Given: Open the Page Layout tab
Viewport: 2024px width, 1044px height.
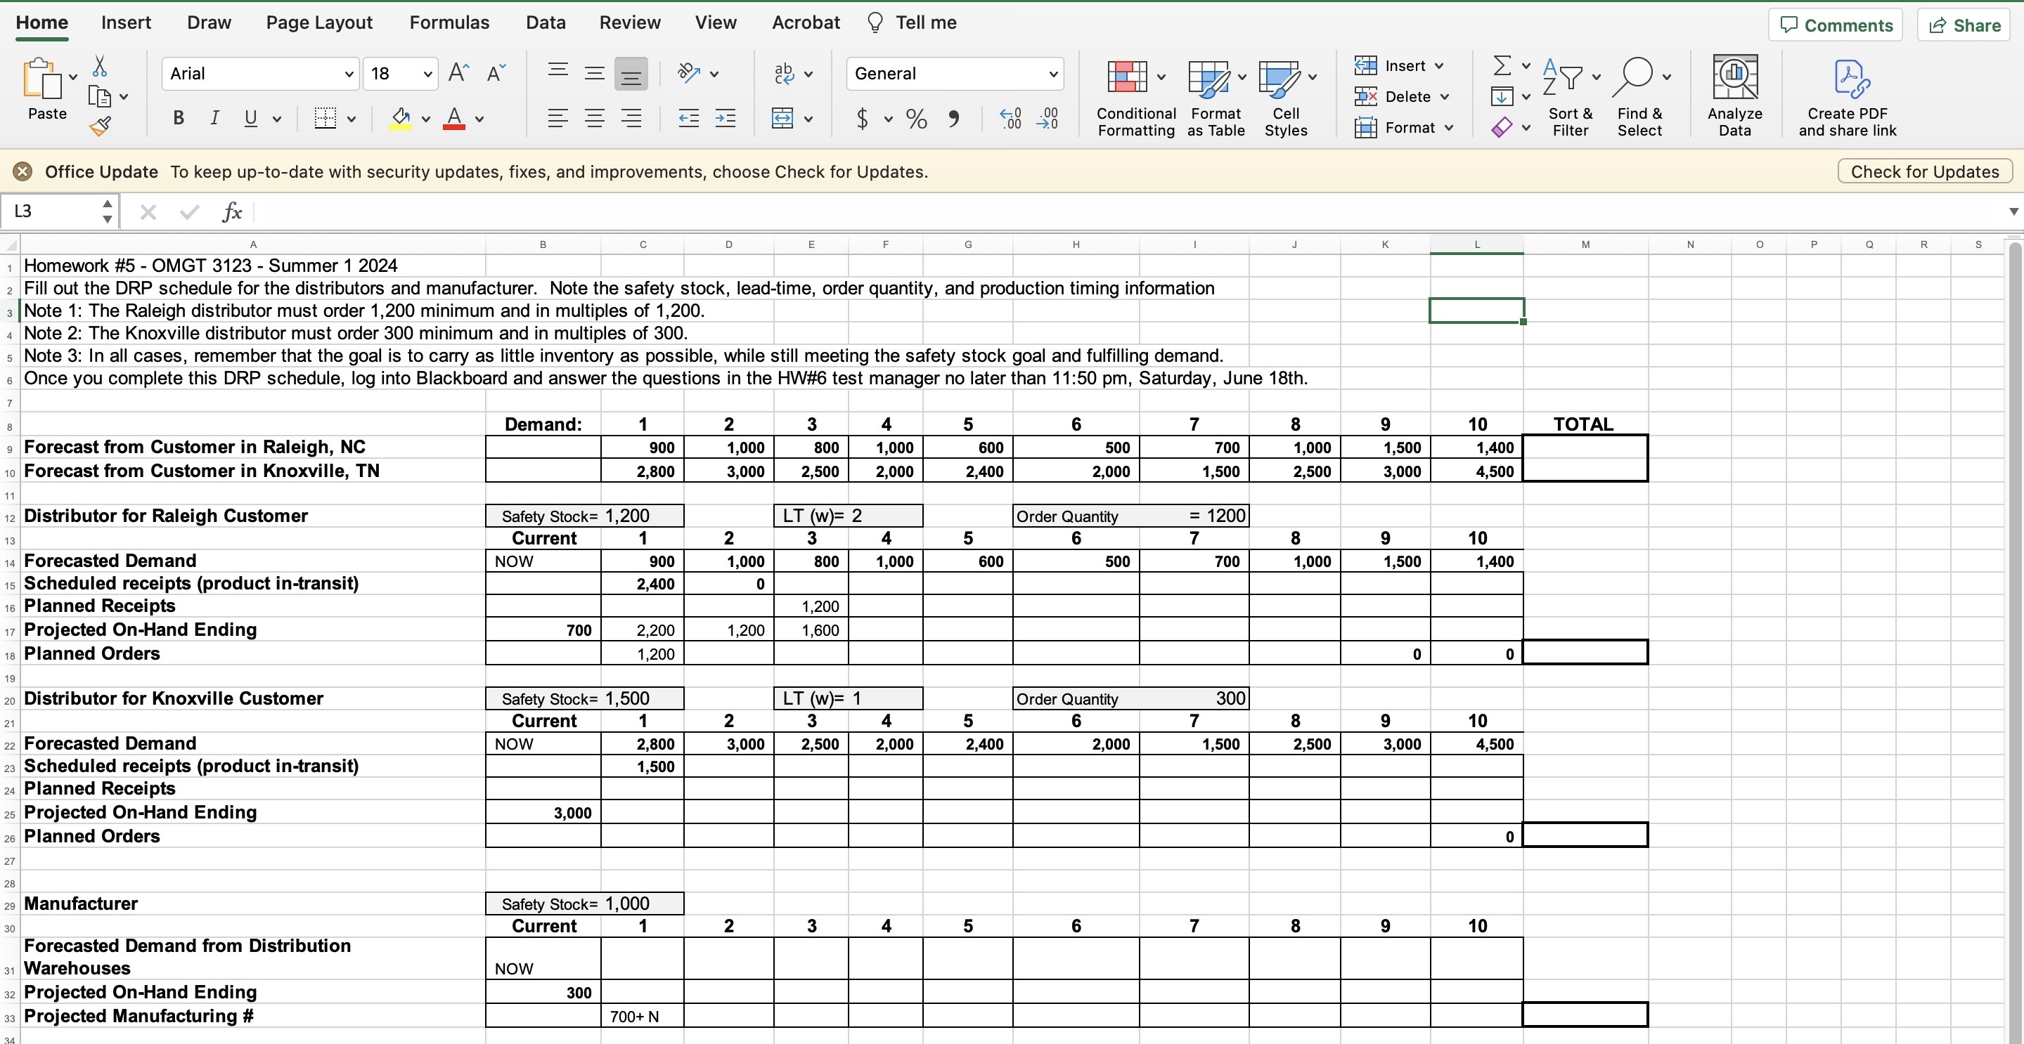Looking at the screenshot, I should tap(319, 22).
